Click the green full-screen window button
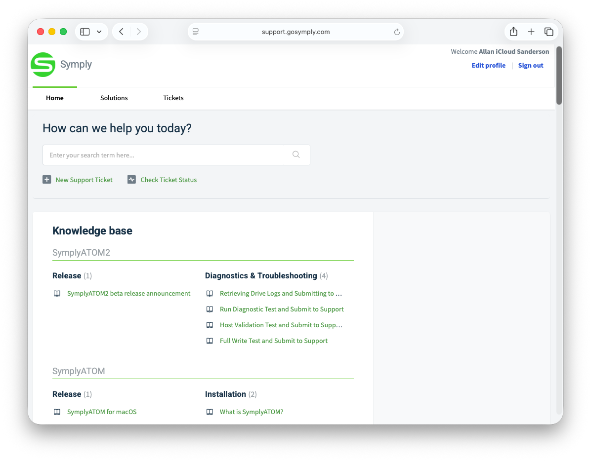This screenshot has height=461, width=591. point(63,32)
